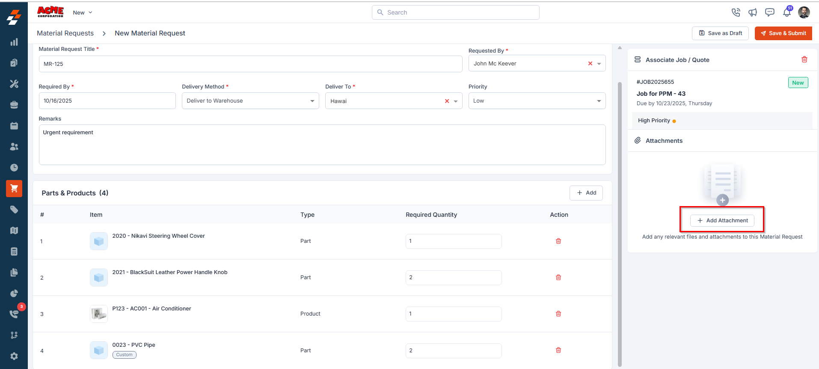
Task: Open the map sidebar icon
Action: pos(14,230)
